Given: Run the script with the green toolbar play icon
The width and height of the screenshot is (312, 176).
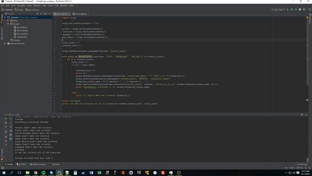Looking at the screenshot, I should pyautogui.click(x=288, y=10).
